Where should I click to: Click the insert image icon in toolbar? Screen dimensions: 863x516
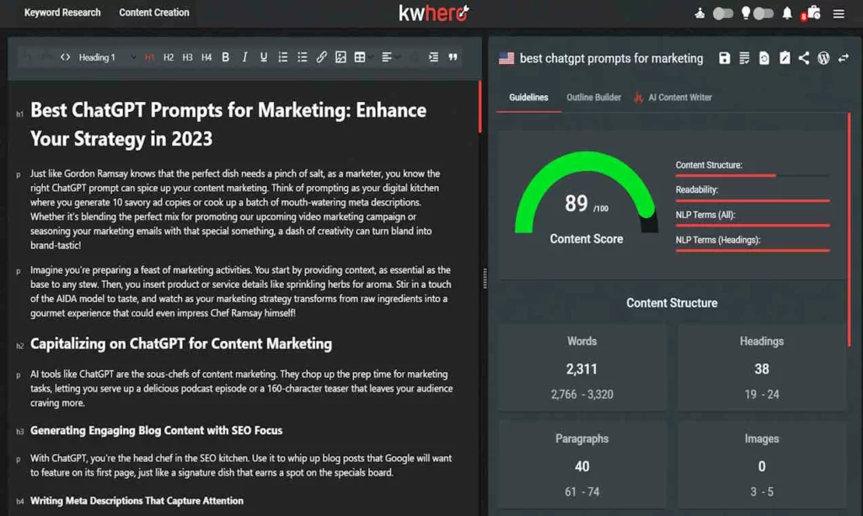click(x=340, y=57)
